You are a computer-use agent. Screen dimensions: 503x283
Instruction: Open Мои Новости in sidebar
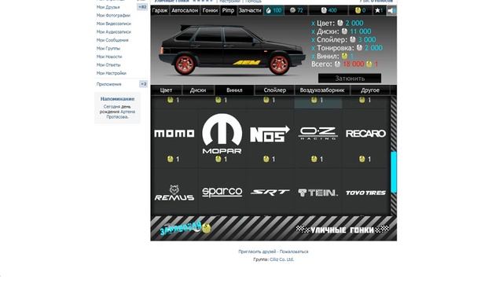[x=109, y=57]
